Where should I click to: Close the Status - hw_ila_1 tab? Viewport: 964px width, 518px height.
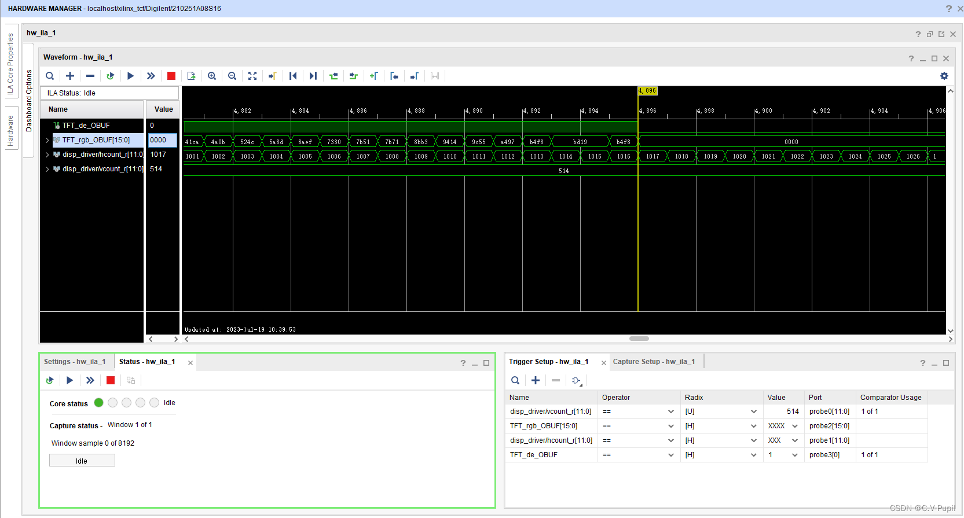(x=190, y=363)
